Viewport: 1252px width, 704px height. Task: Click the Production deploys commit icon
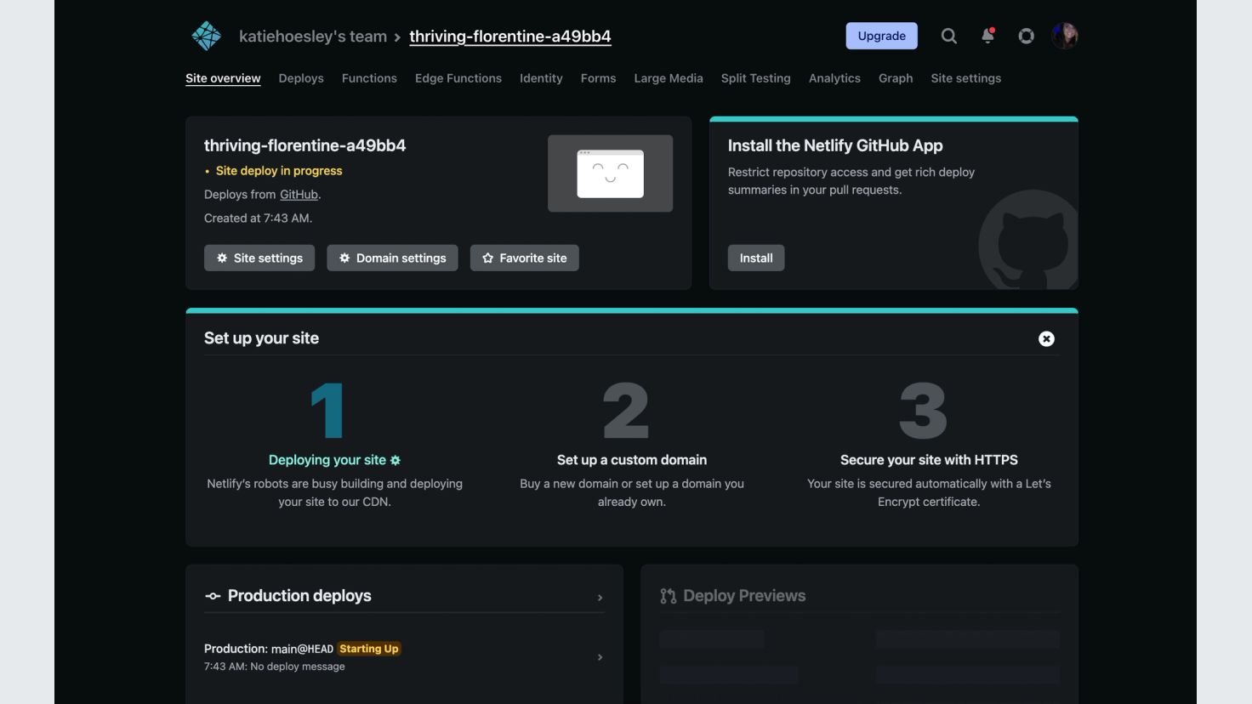tap(213, 596)
